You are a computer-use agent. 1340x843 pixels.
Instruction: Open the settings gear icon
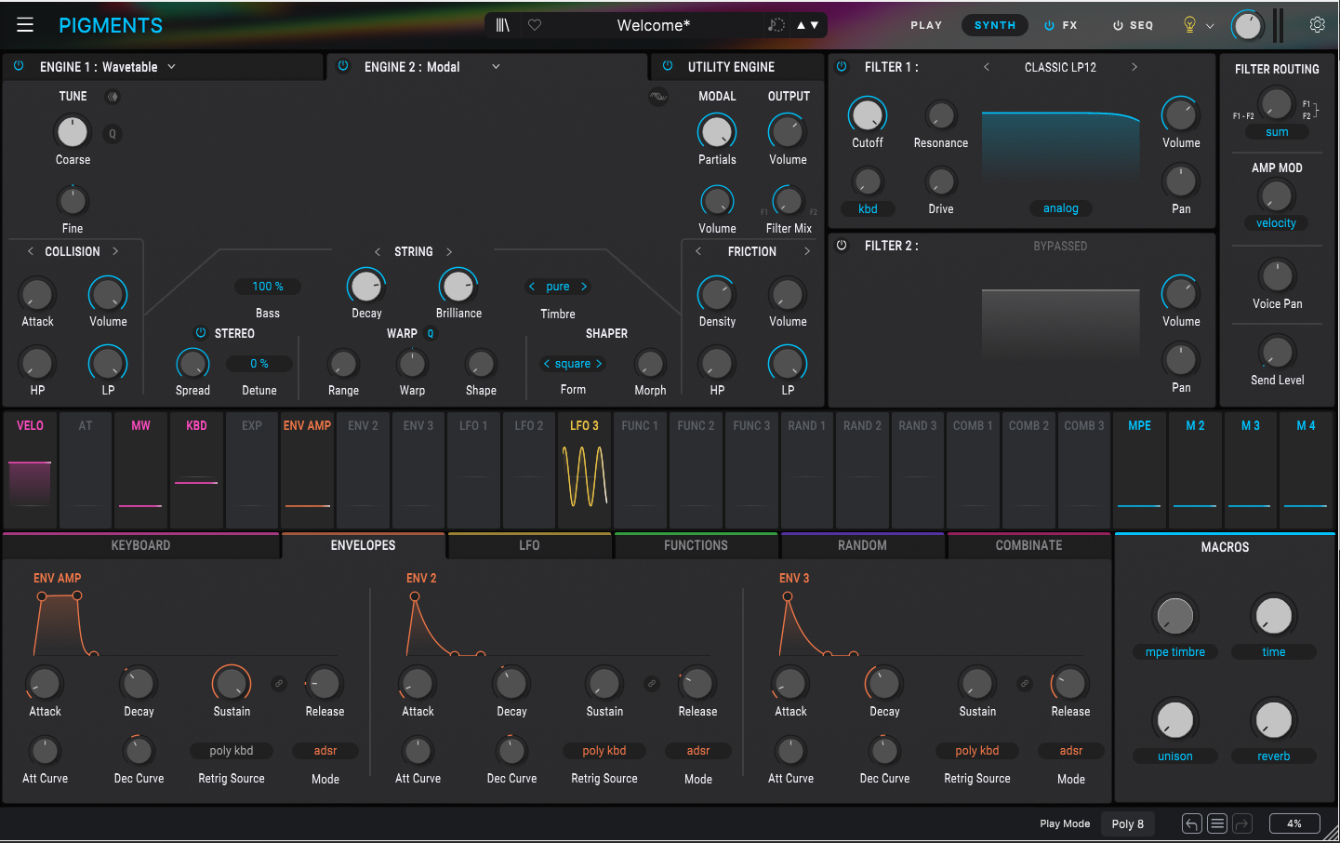pos(1317,25)
